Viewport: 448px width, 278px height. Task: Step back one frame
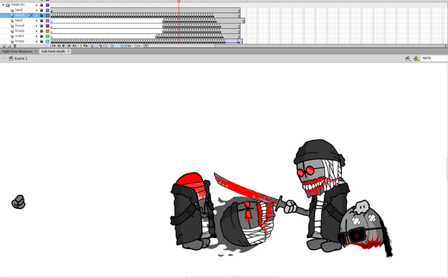[x=59, y=45]
